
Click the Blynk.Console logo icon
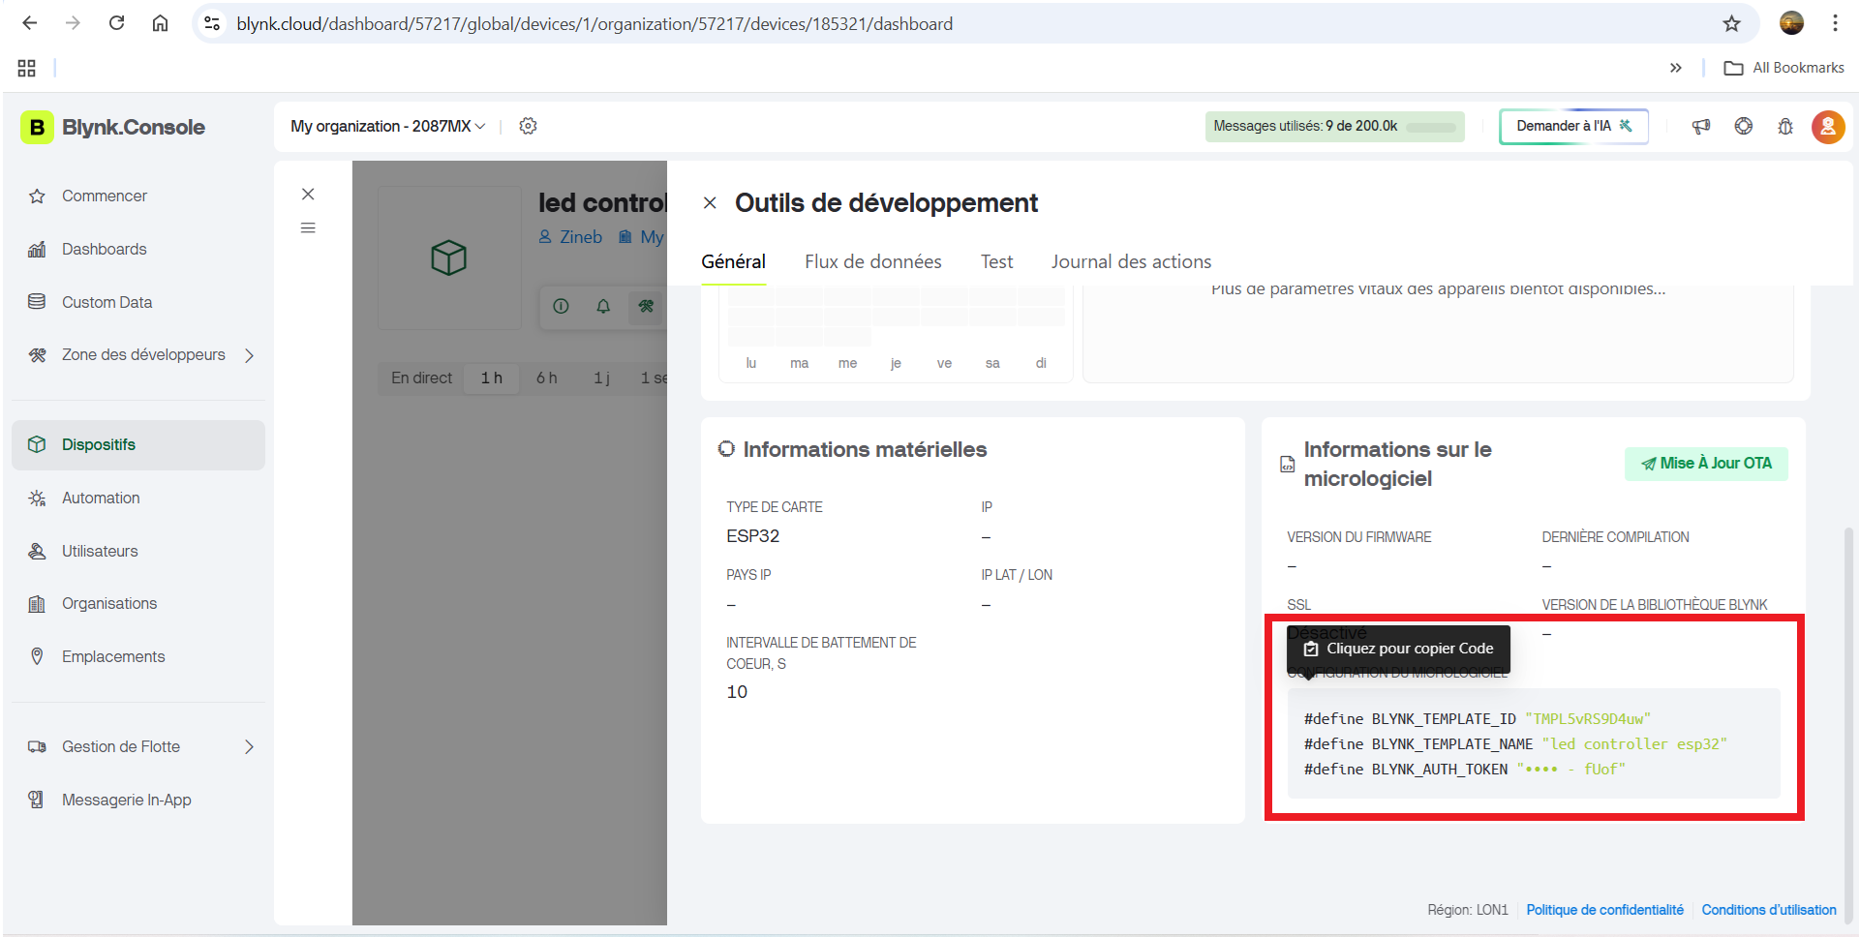37,127
